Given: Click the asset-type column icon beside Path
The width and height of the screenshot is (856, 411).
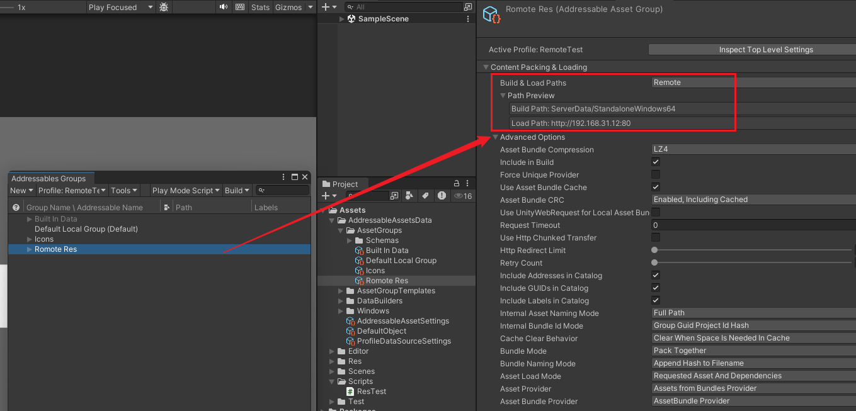Looking at the screenshot, I should point(166,207).
